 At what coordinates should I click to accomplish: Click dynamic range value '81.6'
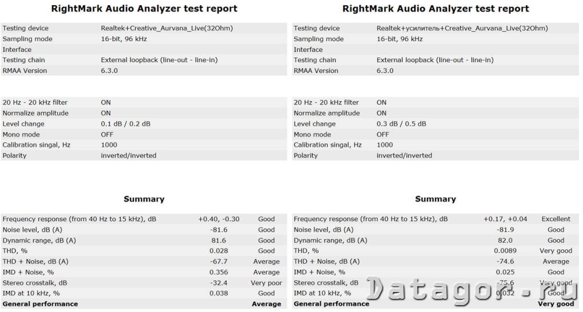click(219, 241)
